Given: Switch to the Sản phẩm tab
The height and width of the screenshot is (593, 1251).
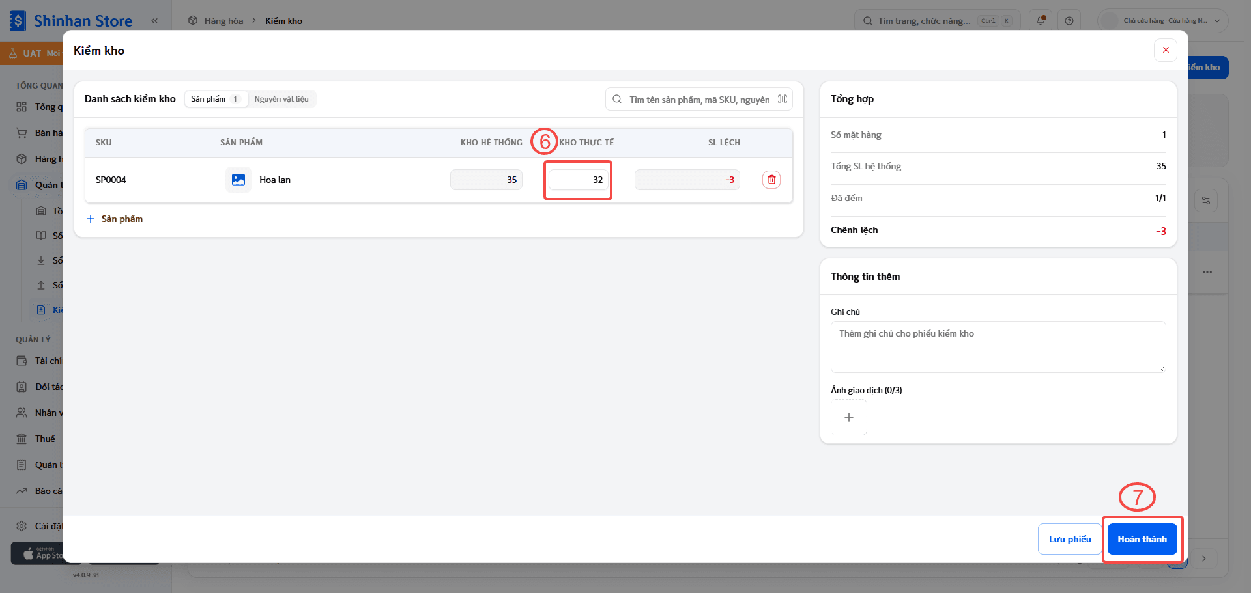Looking at the screenshot, I should [216, 99].
